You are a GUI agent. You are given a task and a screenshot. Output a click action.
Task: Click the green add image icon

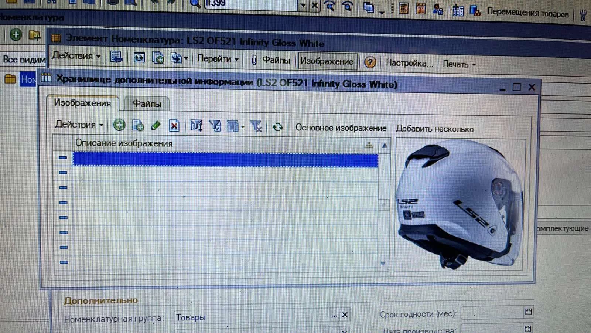119,125
